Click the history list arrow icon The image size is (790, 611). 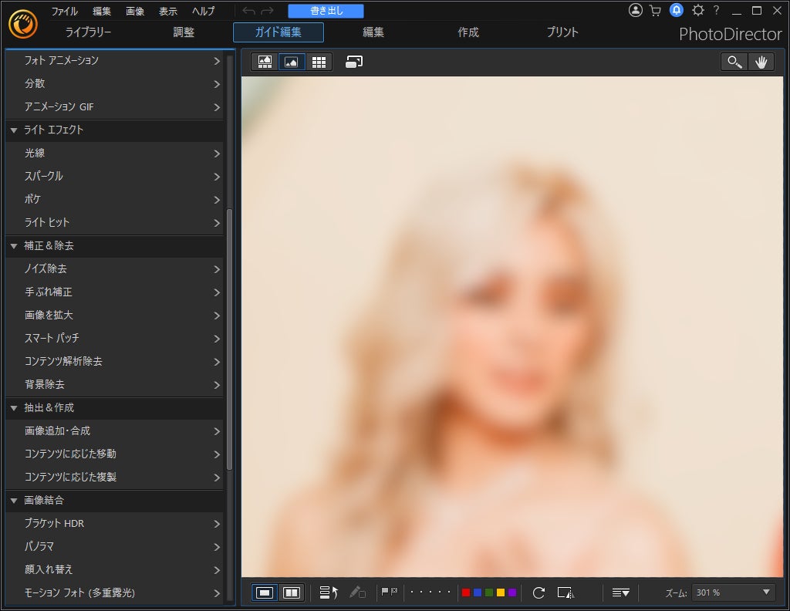coord(329,592)
